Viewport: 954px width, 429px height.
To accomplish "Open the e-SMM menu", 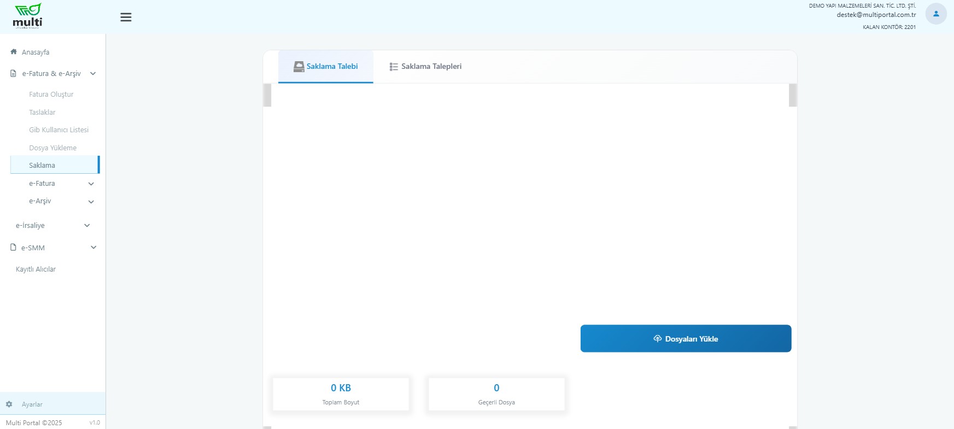I will click(33, 248).
